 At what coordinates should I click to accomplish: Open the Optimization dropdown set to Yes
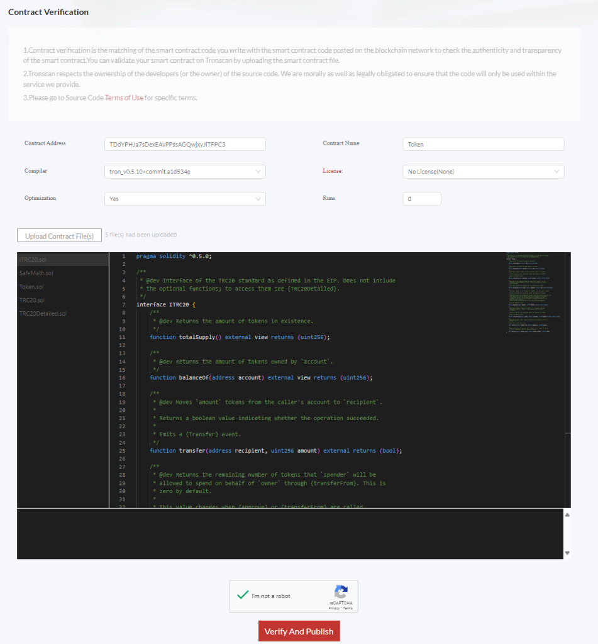coord(185,199)
